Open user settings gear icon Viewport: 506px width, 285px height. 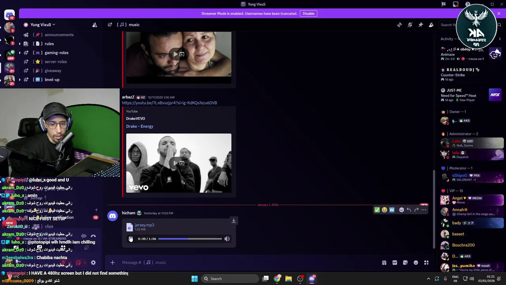(x=93, y=262)
